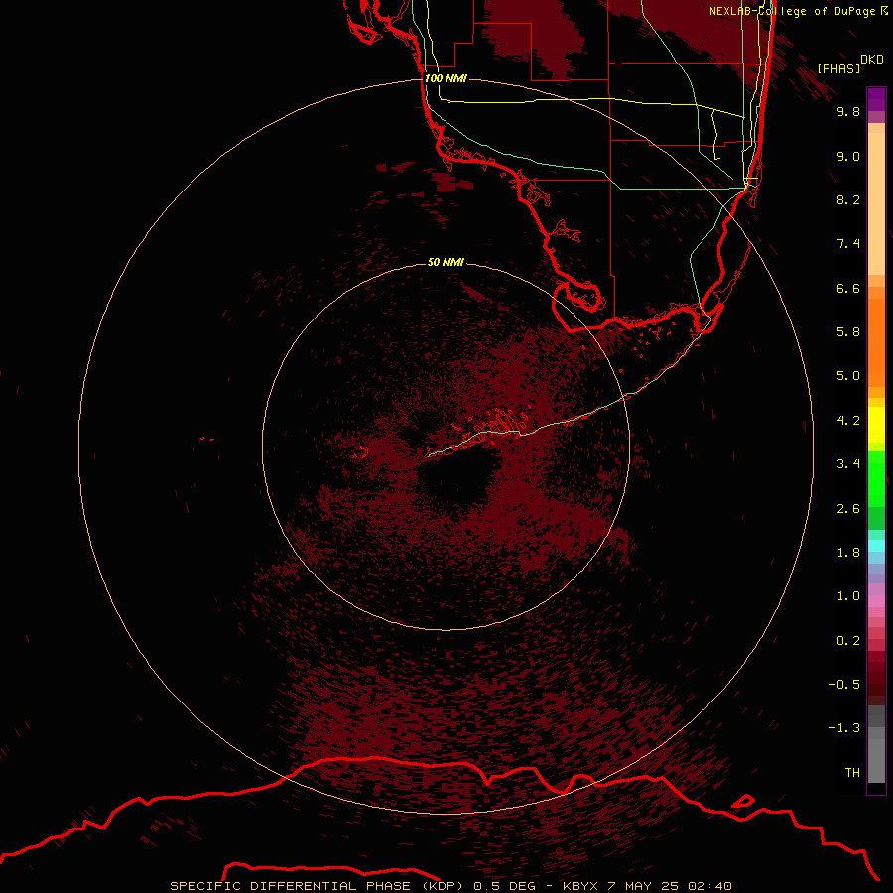Click the [PHAS] units label
The height and width of the screenshot is (893, 893).
pyautogui.click(x=838, y=69)
